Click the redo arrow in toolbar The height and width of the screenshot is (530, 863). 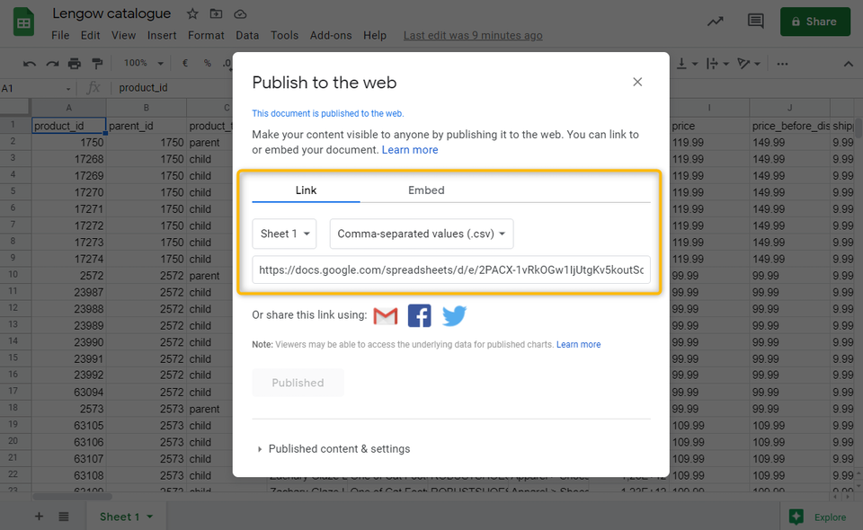(52, 64)
